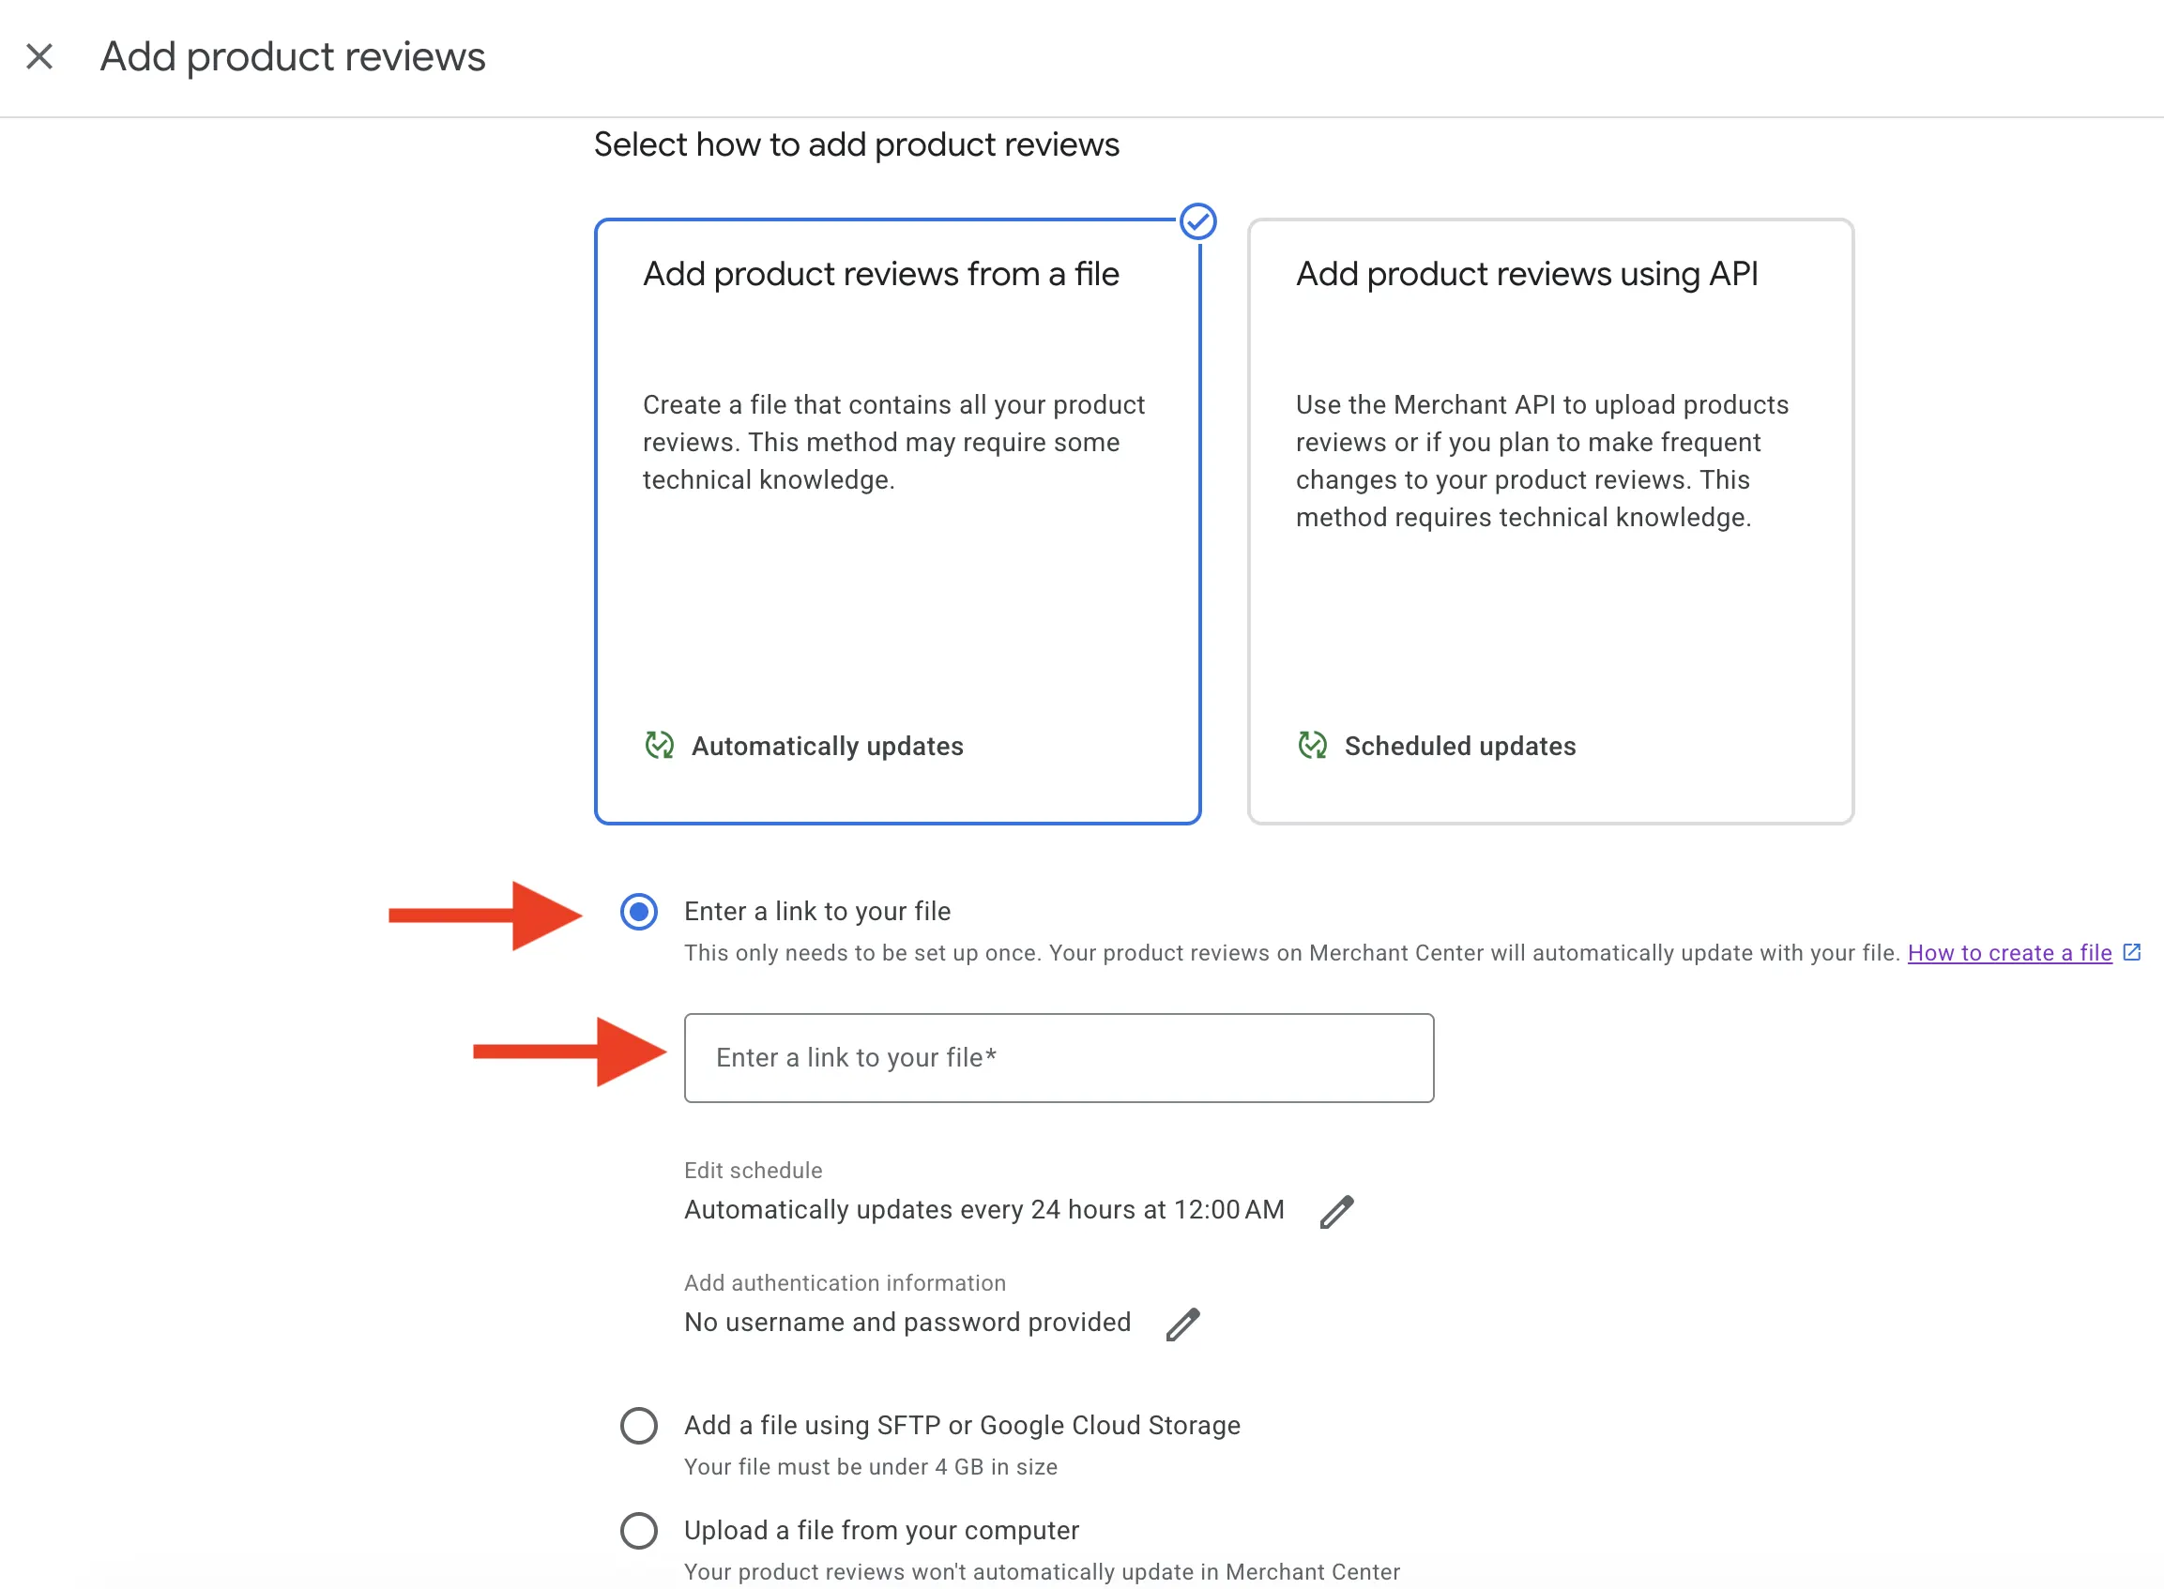Click the Edit schedule label
Viewport: 2164px width, 1589px height.
tap(754, 1171)
